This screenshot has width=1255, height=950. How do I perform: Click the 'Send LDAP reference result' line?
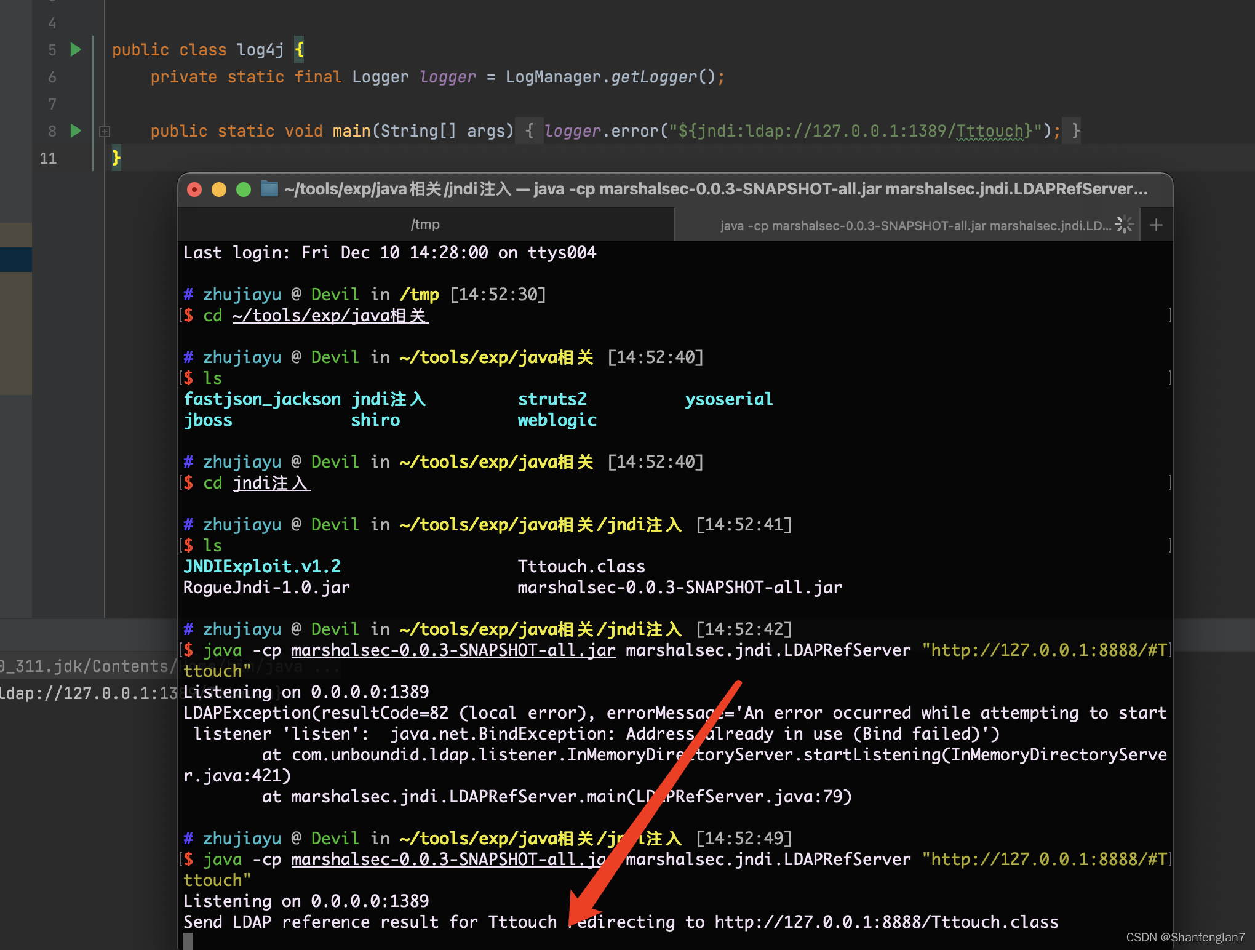621,922
